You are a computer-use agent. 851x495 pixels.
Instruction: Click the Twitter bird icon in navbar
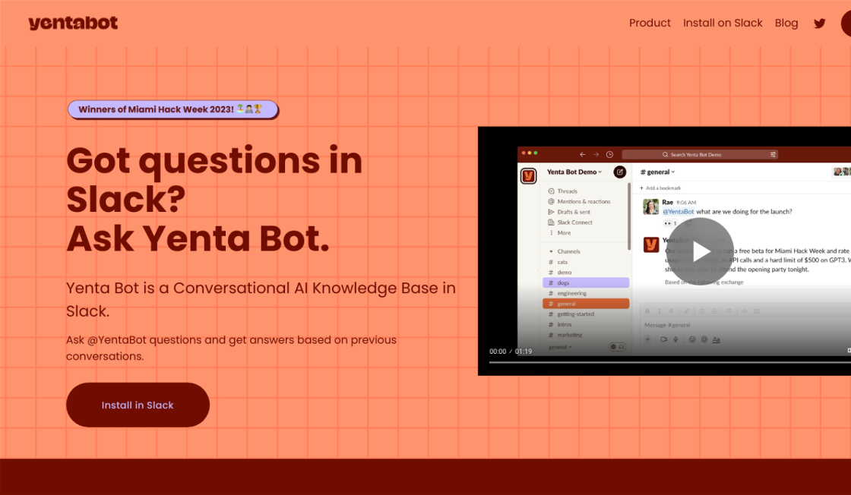coord(819,23)
